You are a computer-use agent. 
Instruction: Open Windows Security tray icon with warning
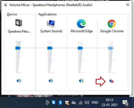67,102
